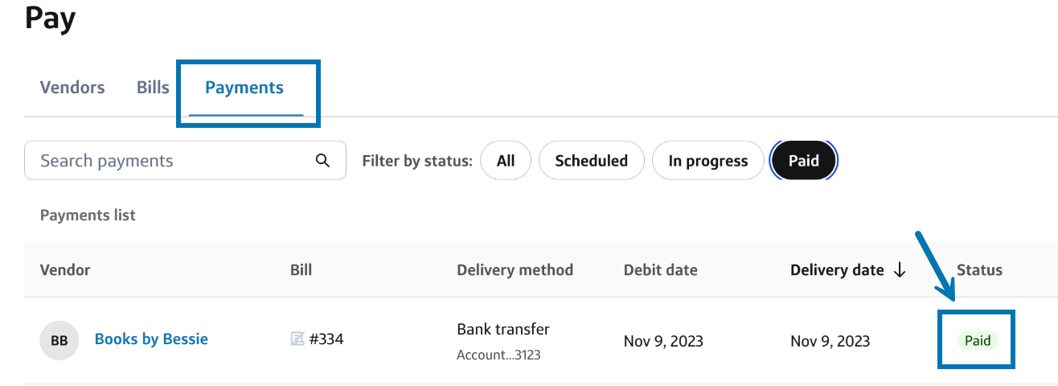Viewport: 1058px width, 386px height.
Task: Switch to the Vendors tab
Action: [72, 88]
